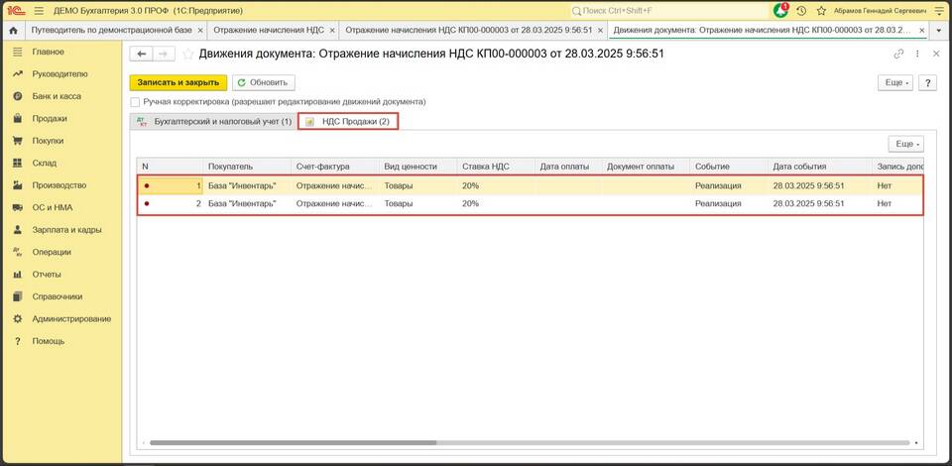Open the Главное section
Screen dimensions: 952x466
tap(48, 52)
